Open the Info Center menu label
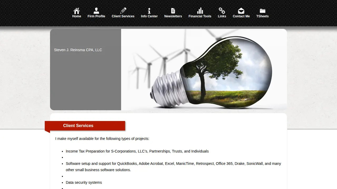 (x=149, y=16)
